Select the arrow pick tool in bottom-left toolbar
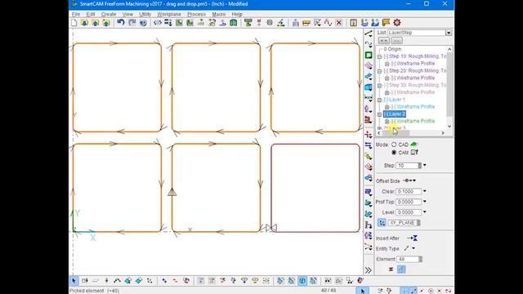523x294 pixels. point(74,281)
